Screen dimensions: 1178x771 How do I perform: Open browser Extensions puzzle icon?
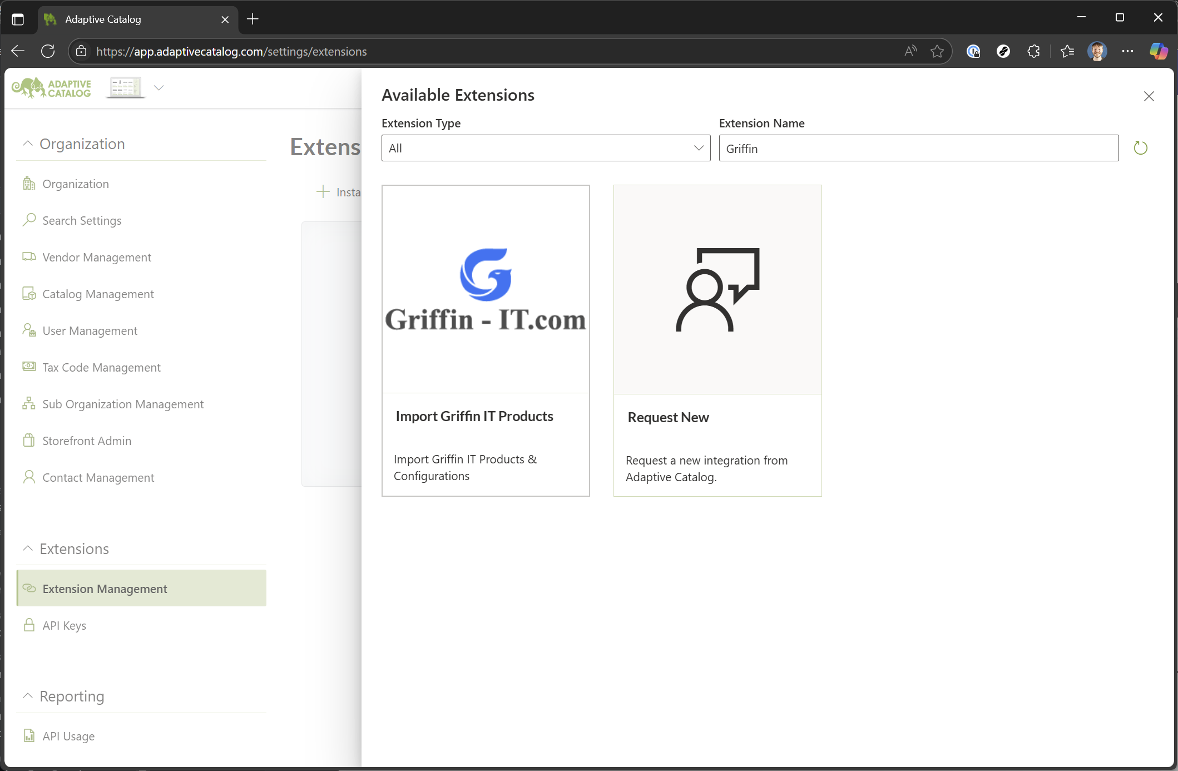click(1033, 51)
